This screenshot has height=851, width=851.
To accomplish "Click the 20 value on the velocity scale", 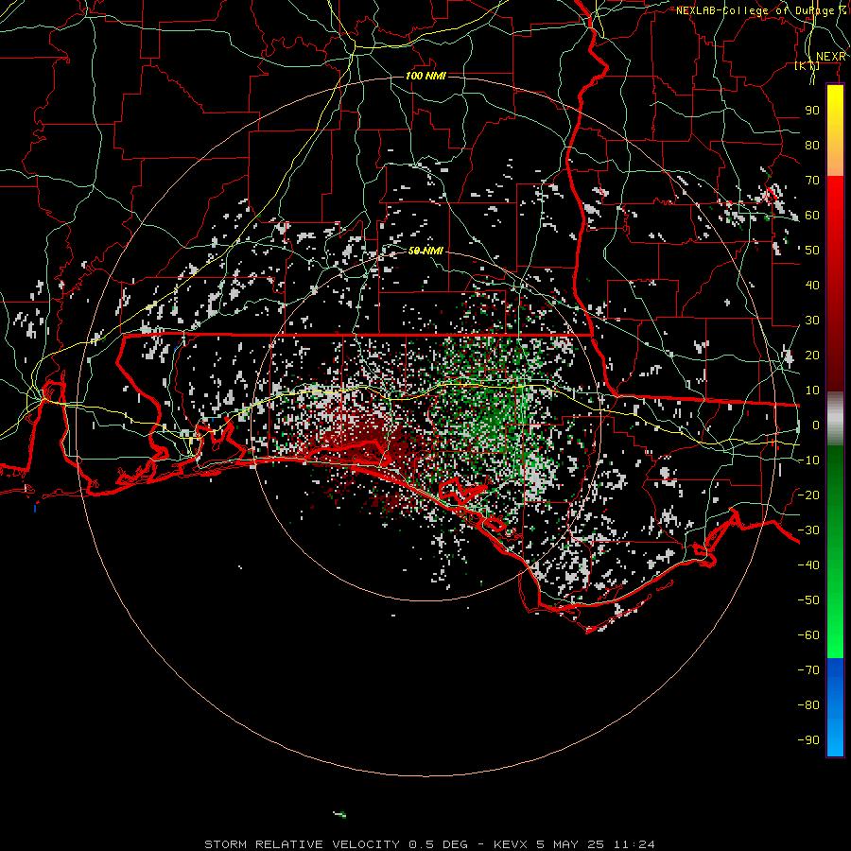I will point(812,355).
